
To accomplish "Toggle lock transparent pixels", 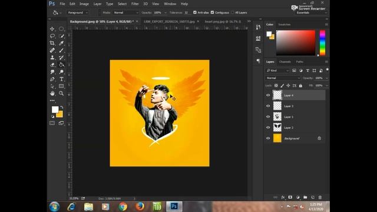I will tap(276, 85).
